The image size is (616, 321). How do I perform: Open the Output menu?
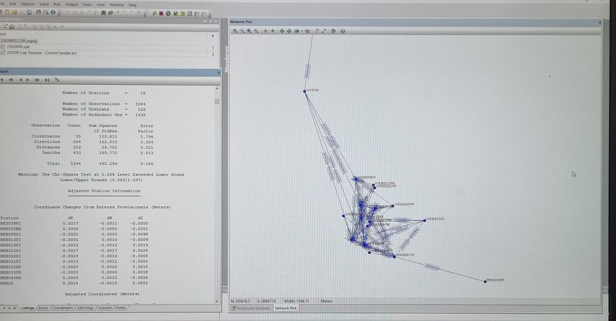(x=71, y=4)
